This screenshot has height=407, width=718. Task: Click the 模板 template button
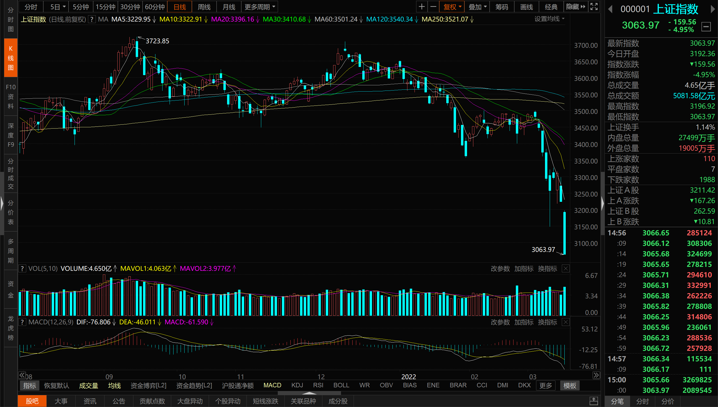(569, 385)
